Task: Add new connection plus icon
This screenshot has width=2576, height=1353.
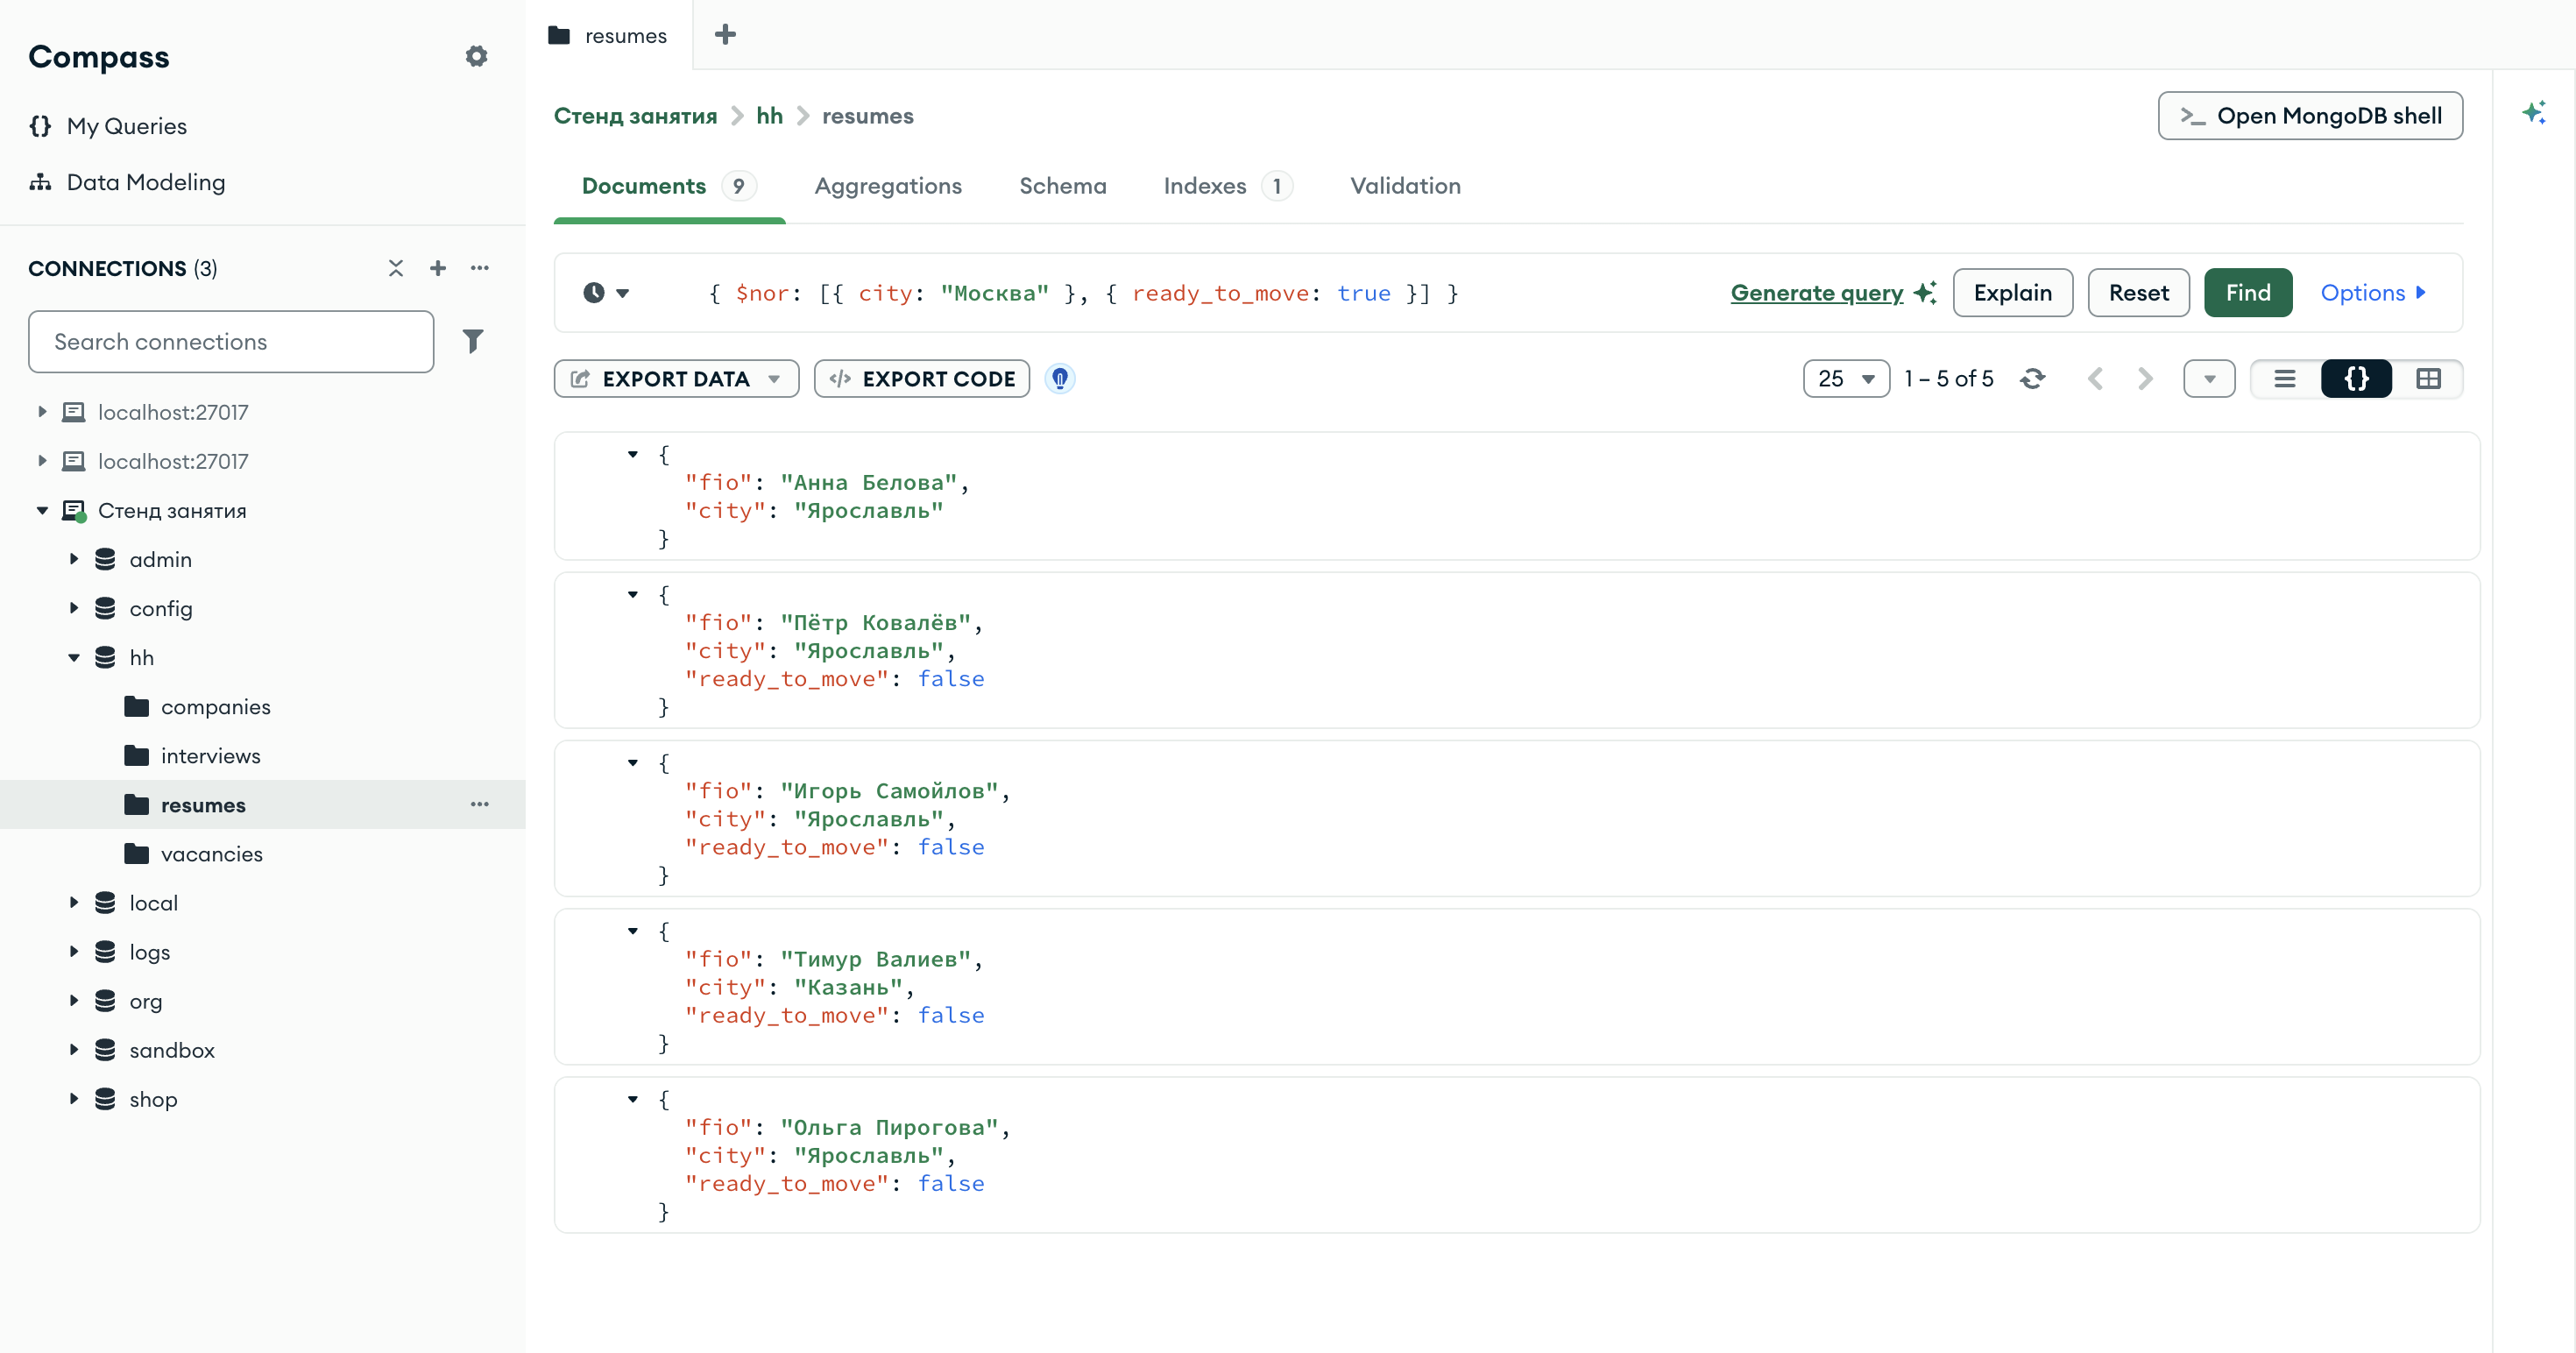Action: (x=438, y=268)
